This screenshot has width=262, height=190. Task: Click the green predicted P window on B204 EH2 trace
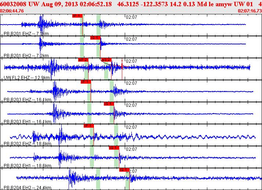coord(98,179)
